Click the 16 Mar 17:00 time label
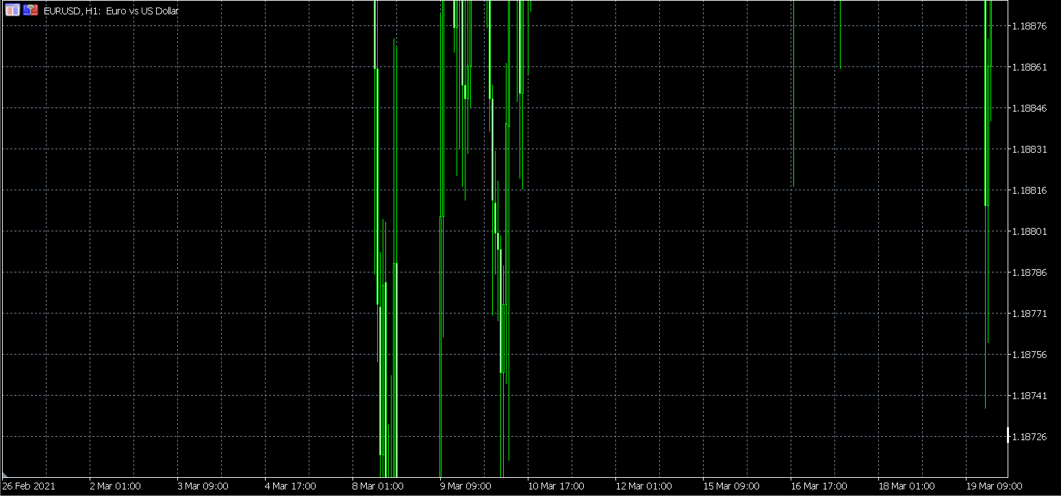Viewport: 1061px width, 497px height. coord(819,487)
